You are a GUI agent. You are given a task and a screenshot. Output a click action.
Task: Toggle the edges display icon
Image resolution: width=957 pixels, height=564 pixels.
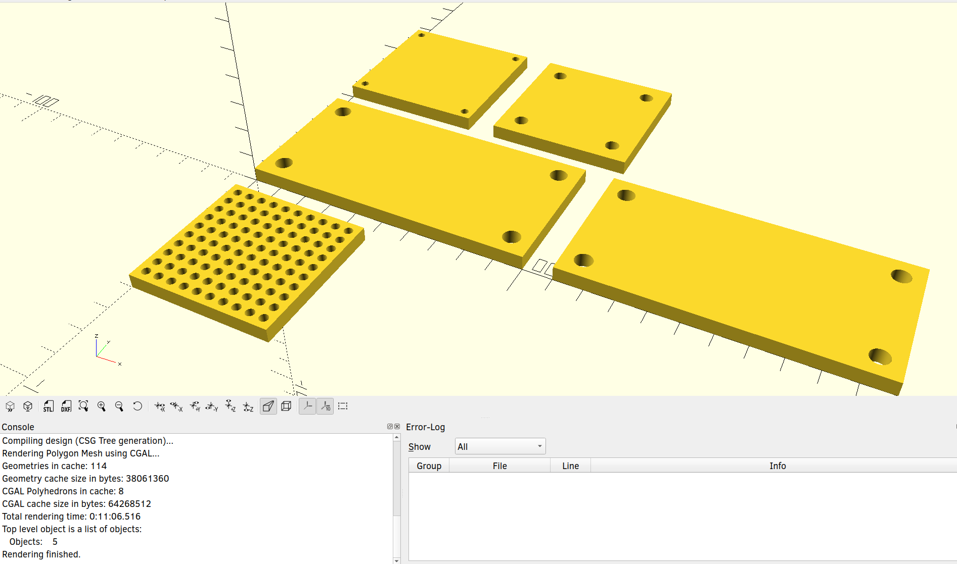343,406
